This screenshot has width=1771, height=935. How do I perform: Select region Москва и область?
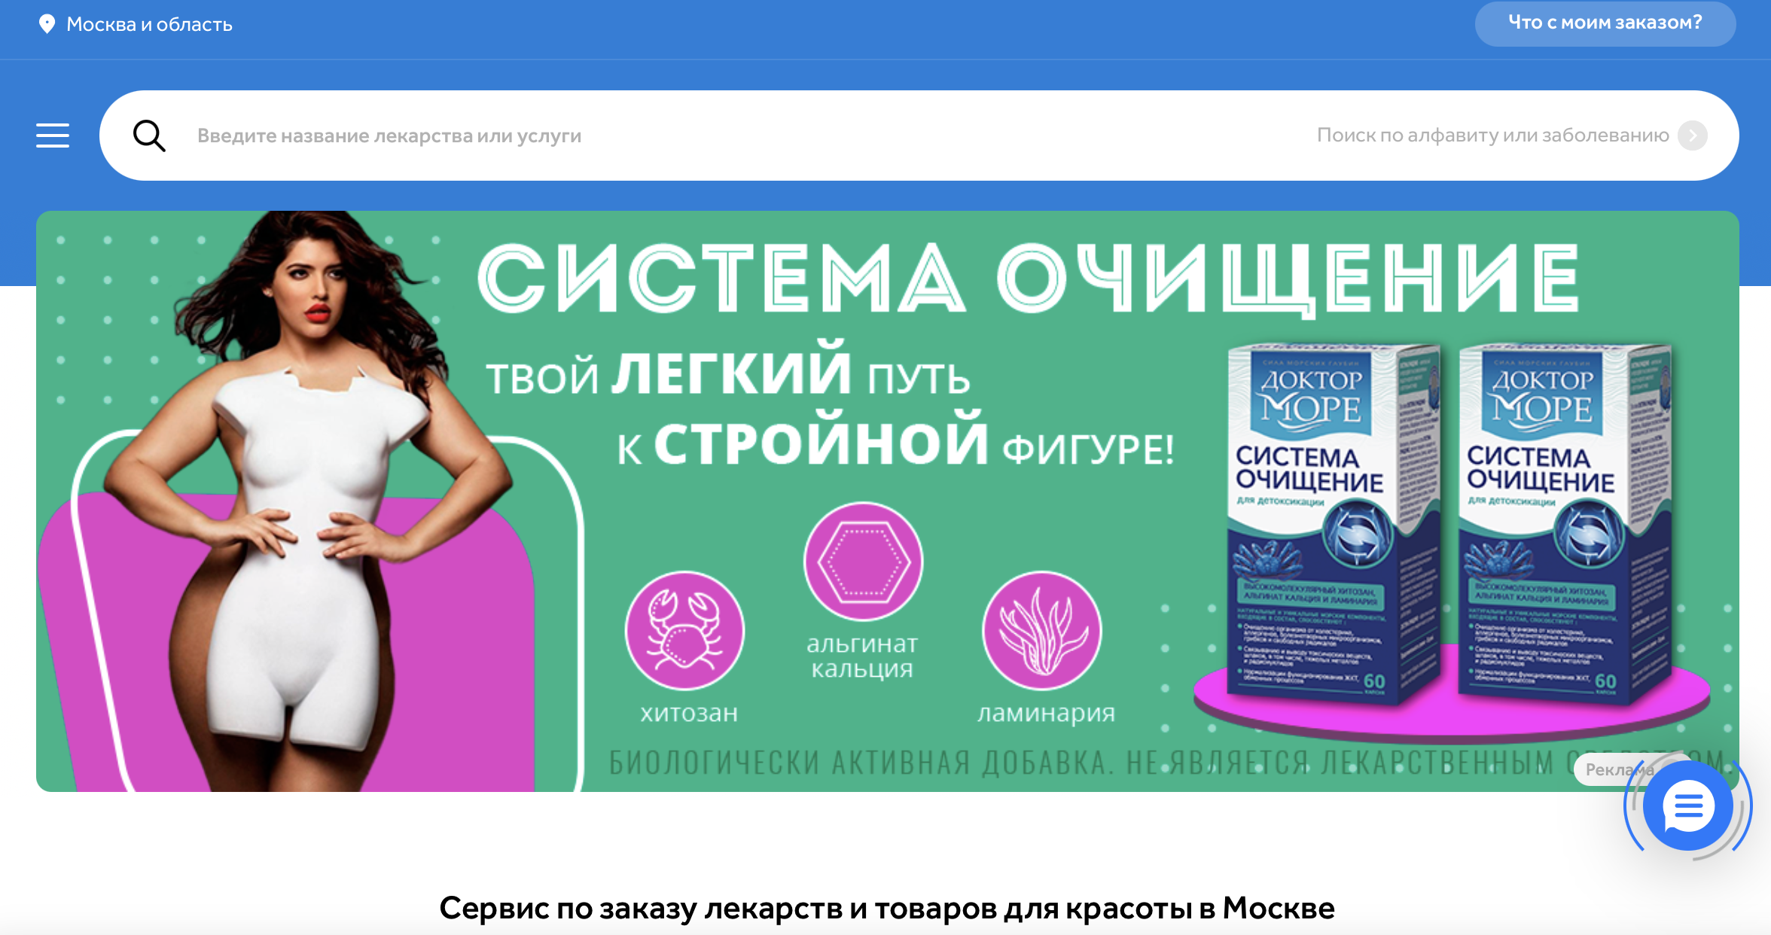coord(149,24)
